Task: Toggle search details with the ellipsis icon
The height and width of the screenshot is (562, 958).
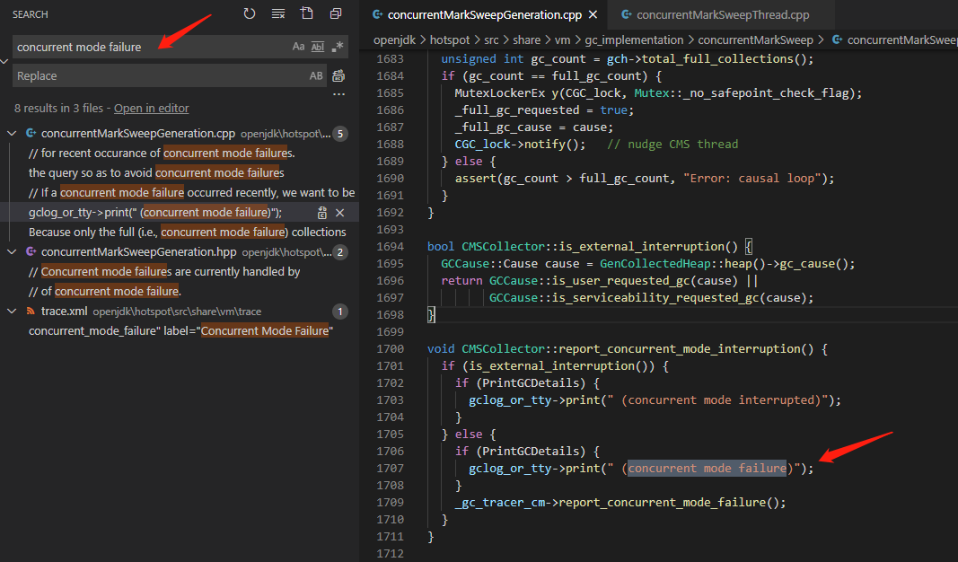Action: pos(338,94)
